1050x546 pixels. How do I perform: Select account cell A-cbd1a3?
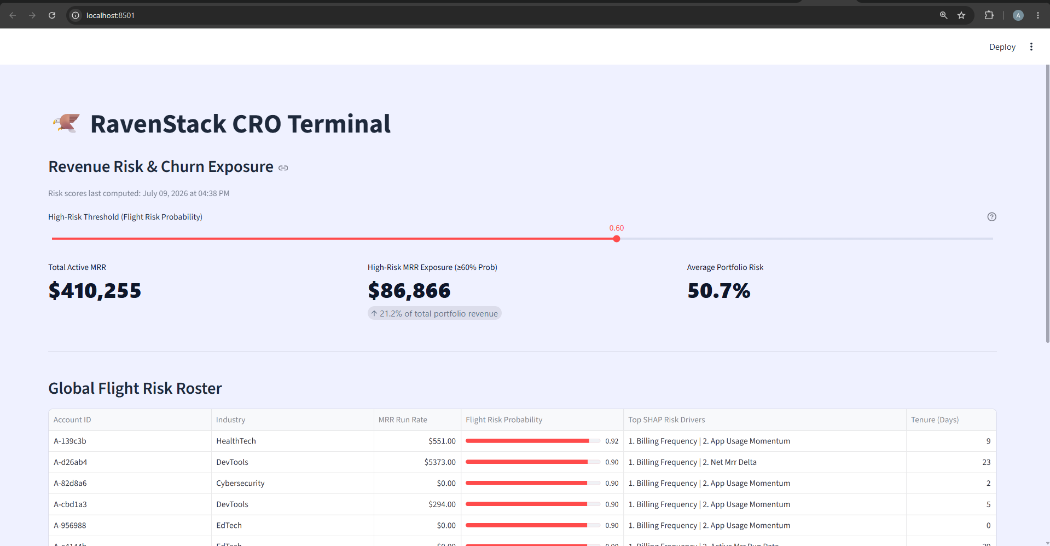130,504
